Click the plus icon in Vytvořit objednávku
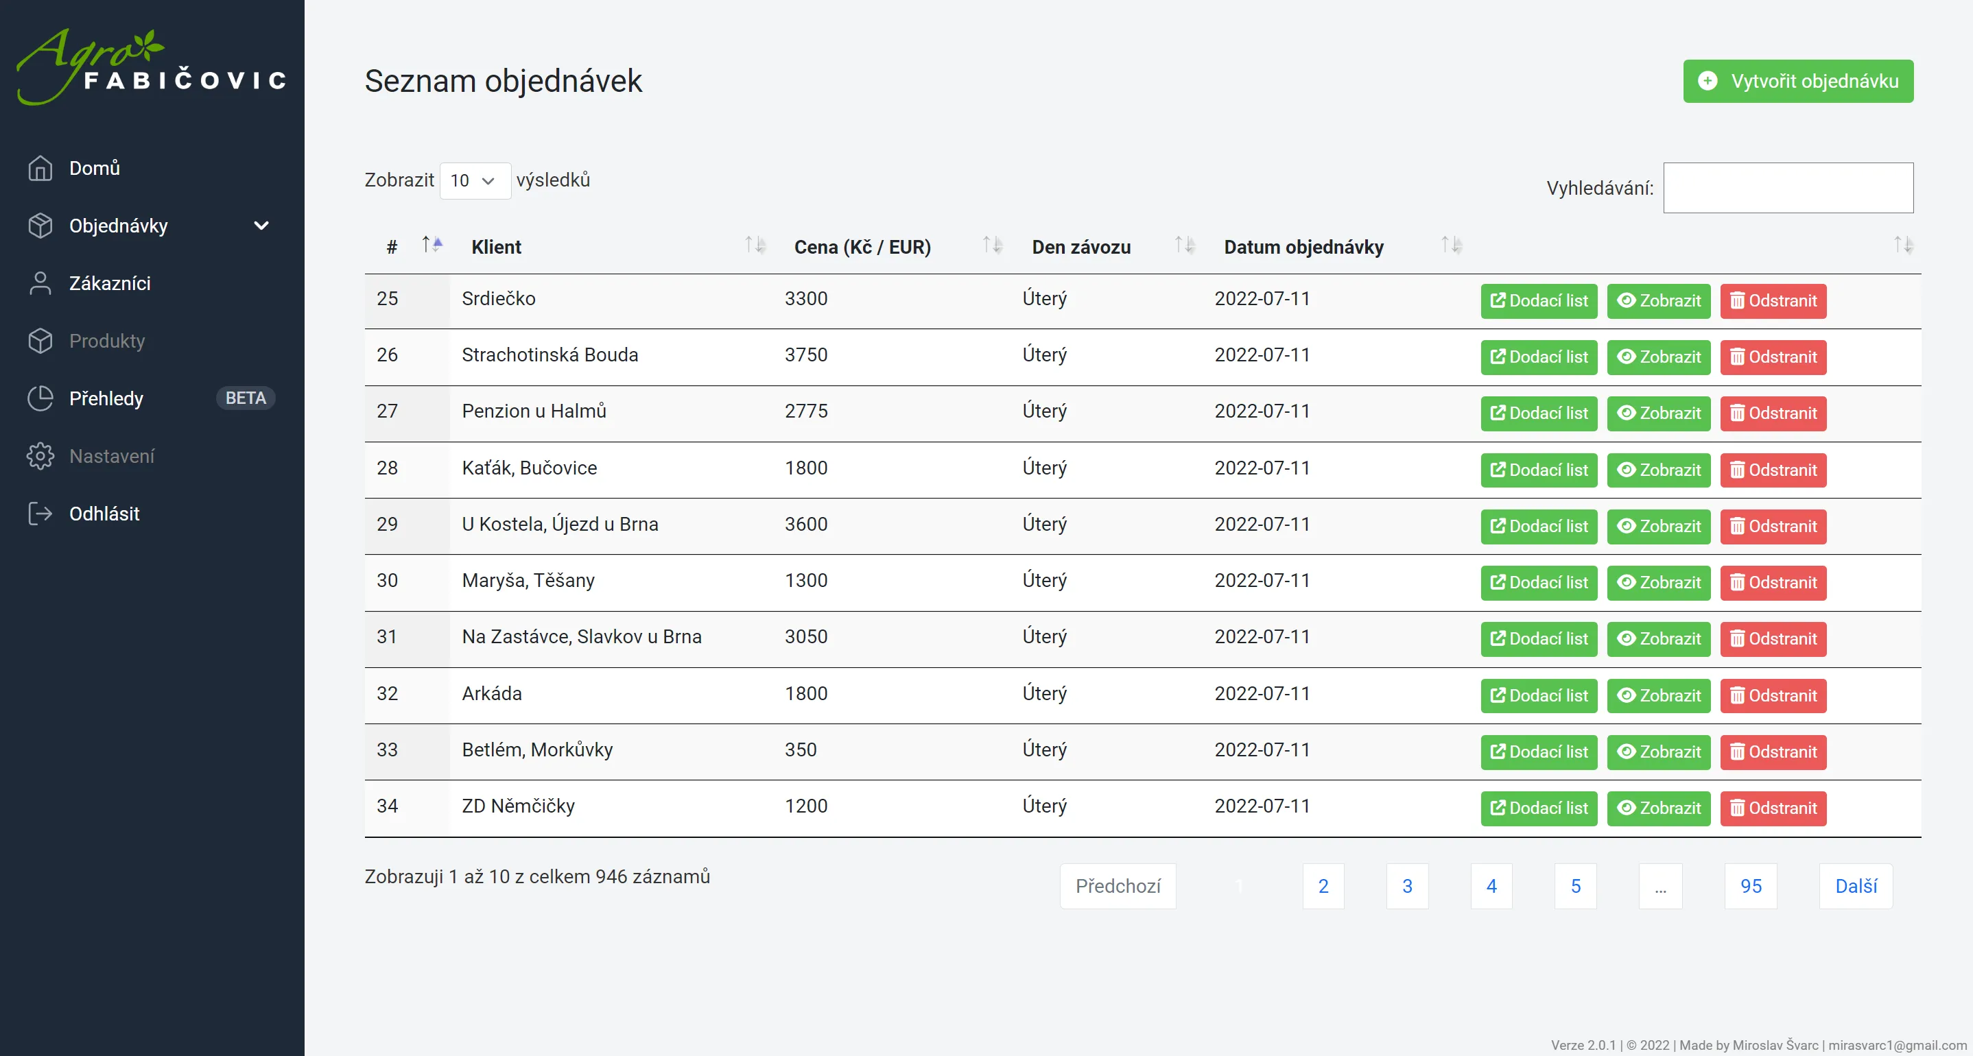Screen dimensions: 1973x1056 (x=1708, y=81)
